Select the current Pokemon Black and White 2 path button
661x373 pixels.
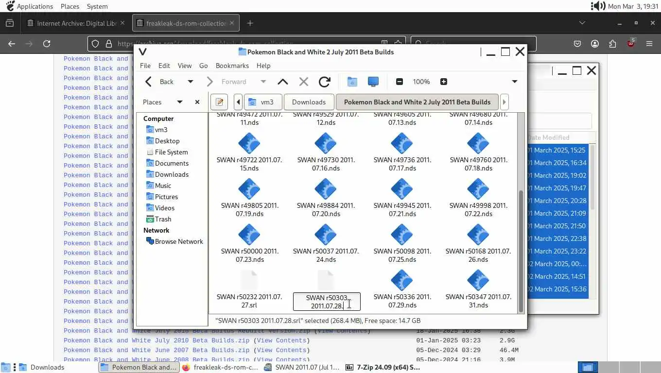point(417,102)
